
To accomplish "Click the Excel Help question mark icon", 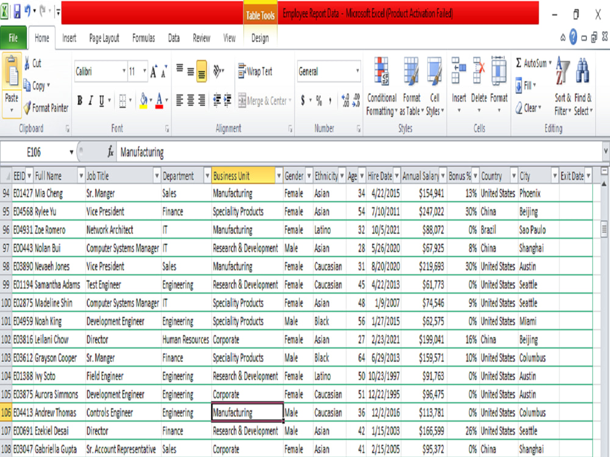I will pos(573,38).
